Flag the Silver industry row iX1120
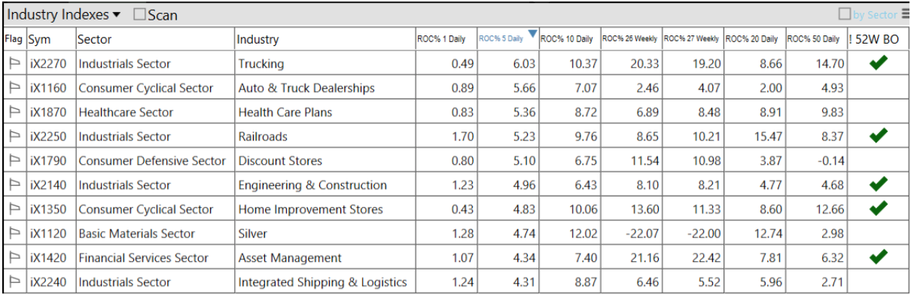 click(14, 233)
